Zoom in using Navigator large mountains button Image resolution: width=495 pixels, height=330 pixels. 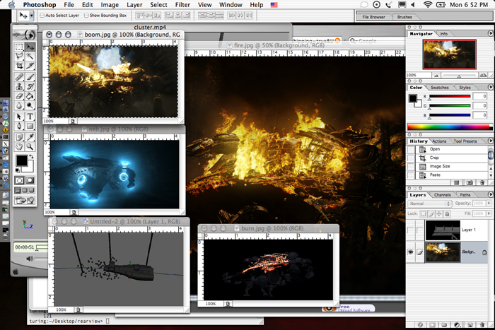click(x=483, y=75)
